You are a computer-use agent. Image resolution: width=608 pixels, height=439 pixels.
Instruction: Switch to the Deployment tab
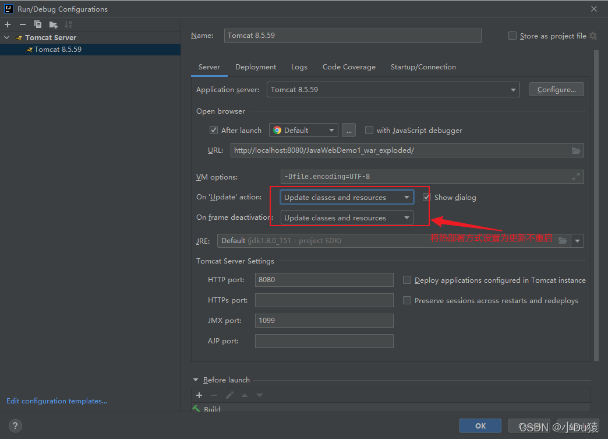point(256,67)
